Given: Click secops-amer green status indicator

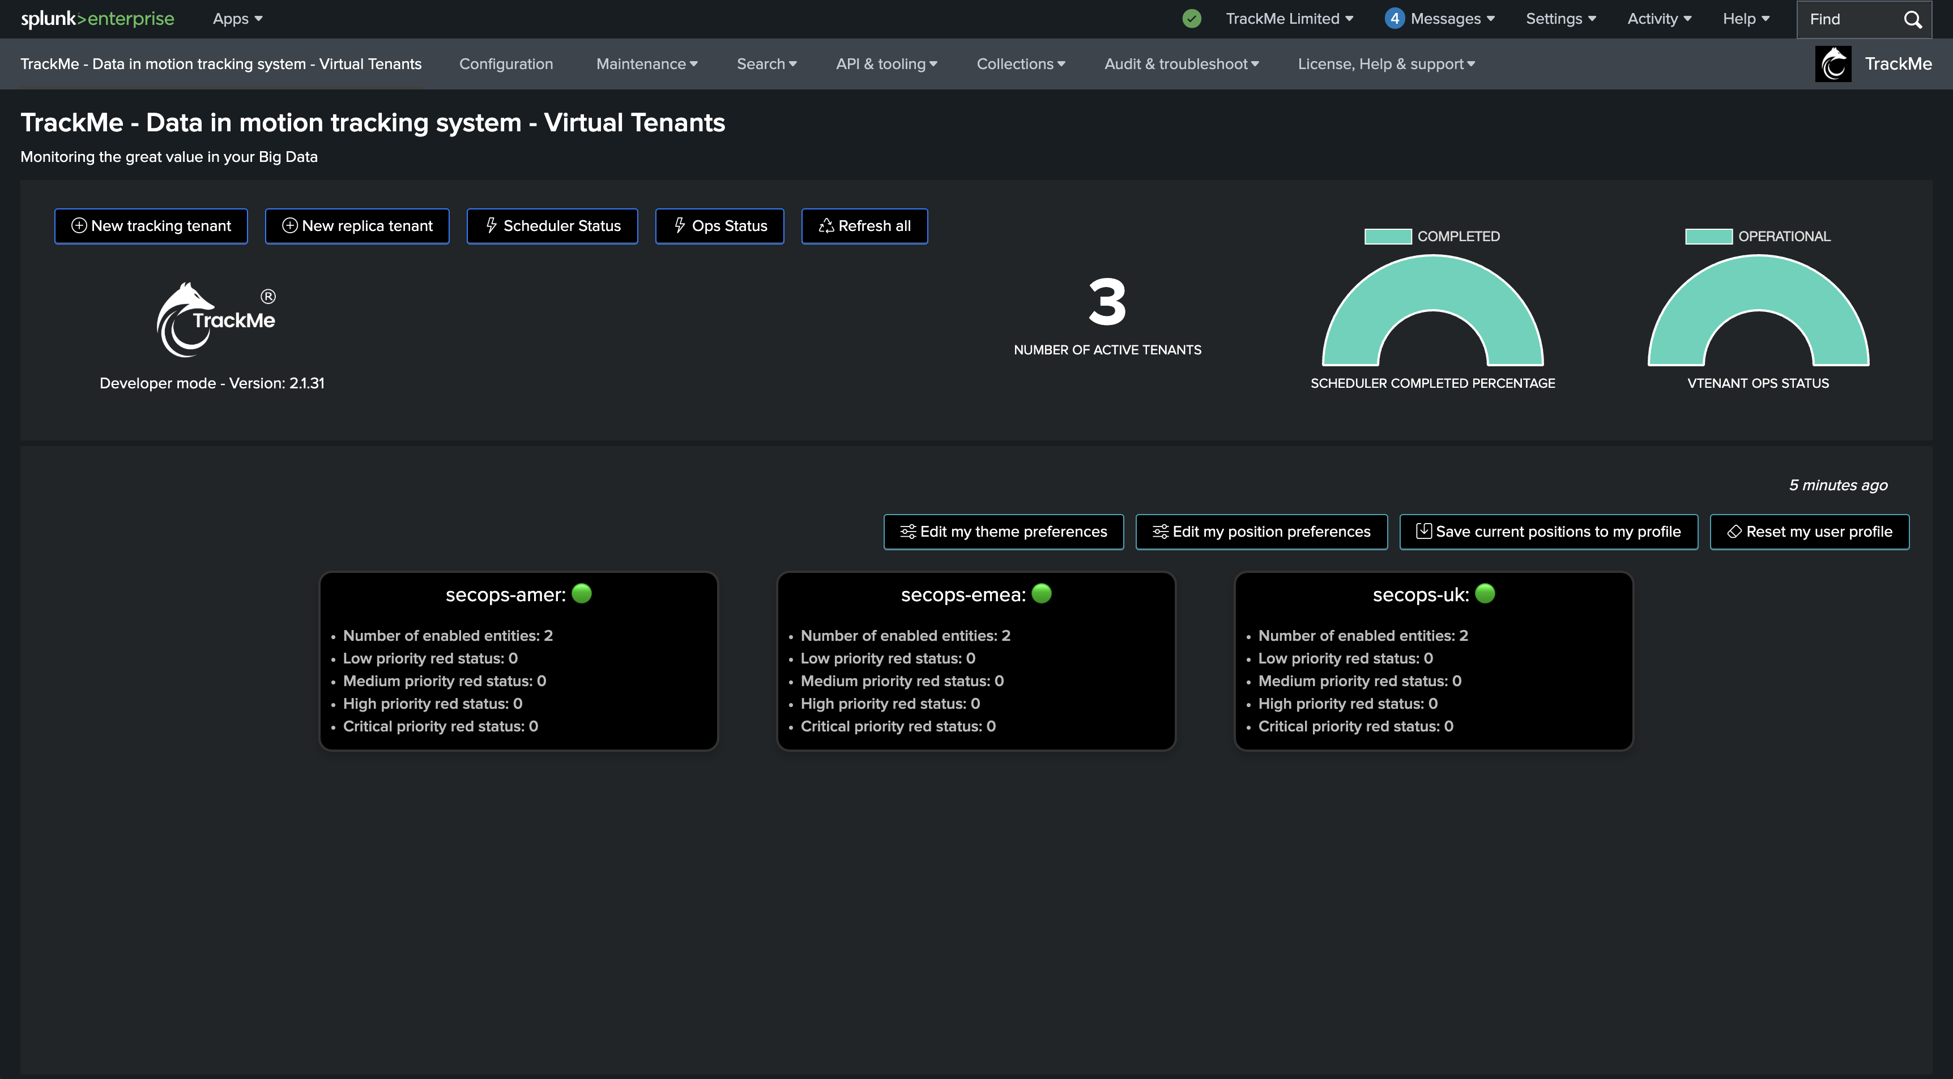Looking at the screenshot, I should [582, 593].
